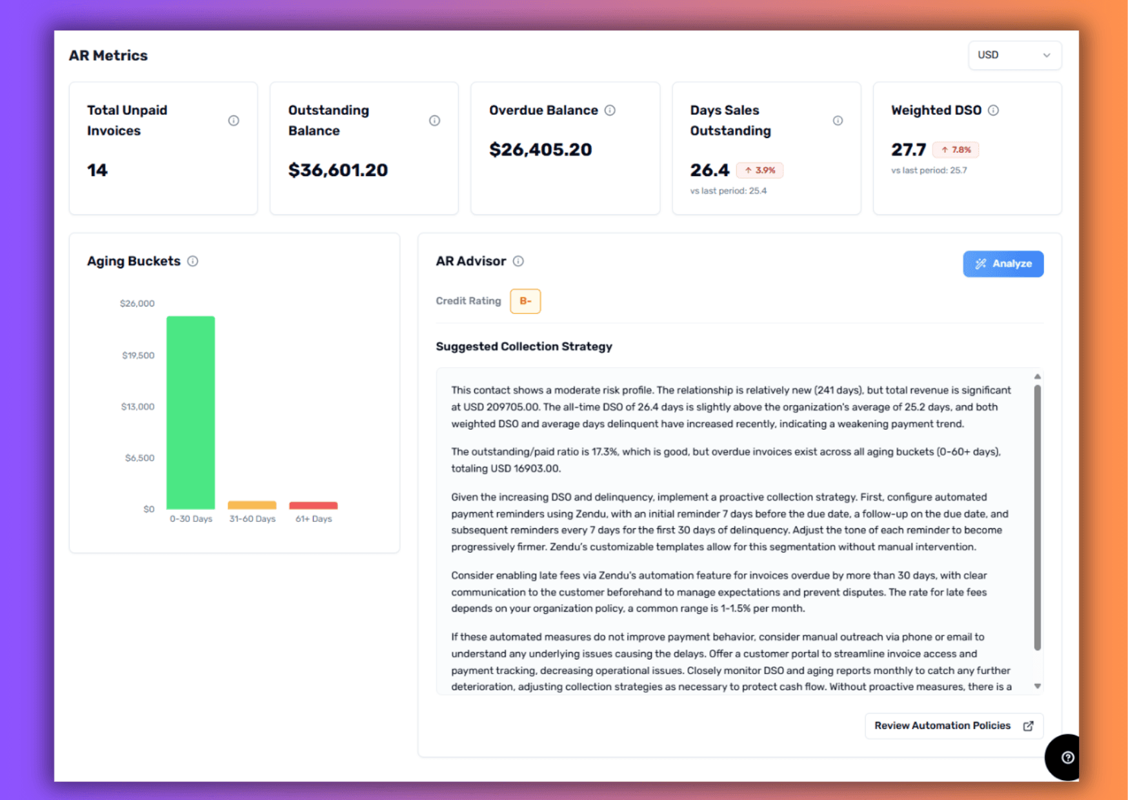Viewport: 1128px width, 800px height.
Task: Open the help widget in bottom corner
Action: coord(1067,757)
